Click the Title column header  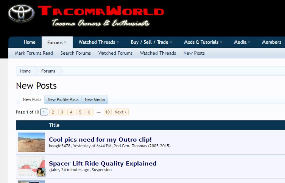coord(54,125)
